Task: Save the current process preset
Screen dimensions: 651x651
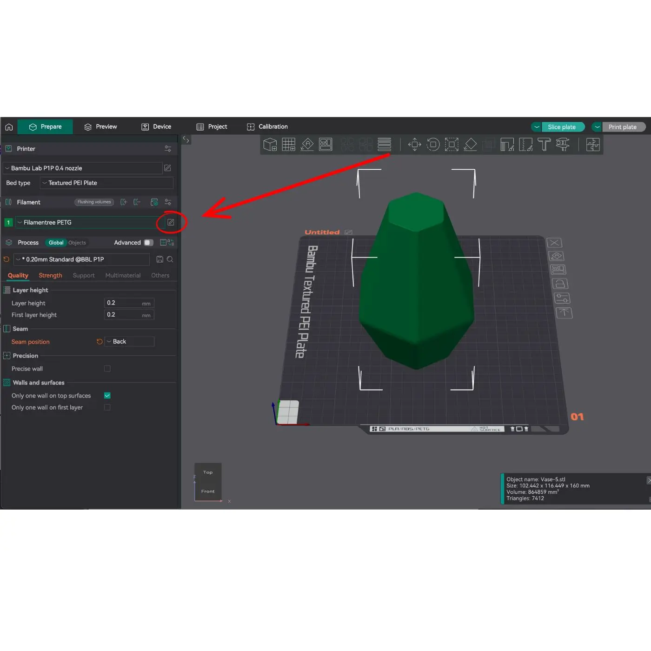Action: coord(159,259)
